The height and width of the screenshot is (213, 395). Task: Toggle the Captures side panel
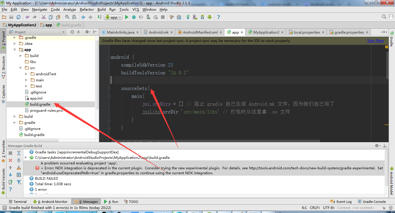pyautogui.click(x=3, y=94)
